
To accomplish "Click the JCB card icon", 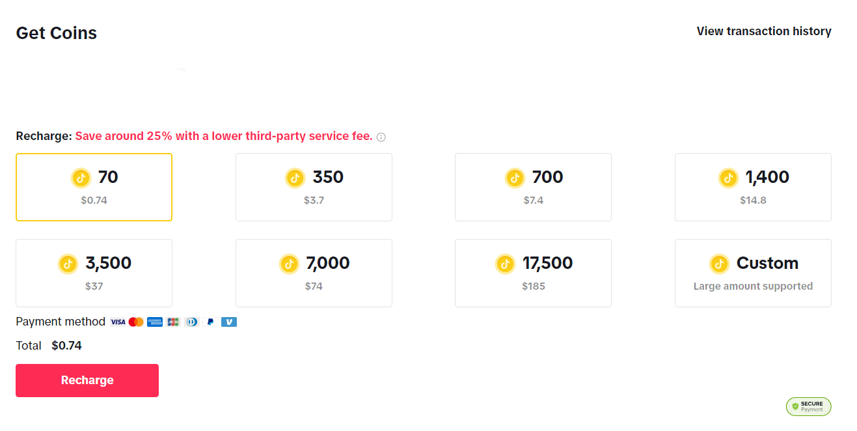I will click(173, 322).
